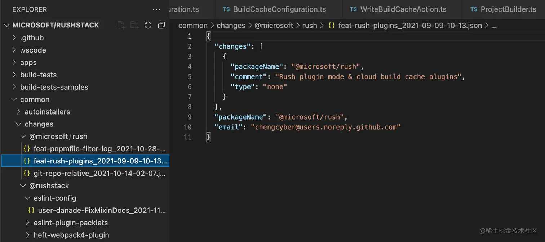Expand the .github folder

click(14, 38)
